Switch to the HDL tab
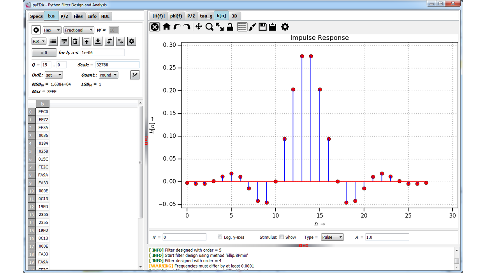The image size is (486, 273). click(x=105, y=16)
